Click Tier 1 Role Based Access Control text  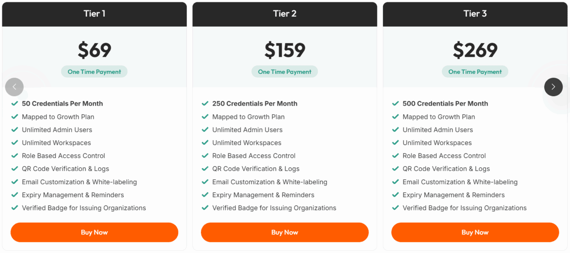(x=64, y=155)
